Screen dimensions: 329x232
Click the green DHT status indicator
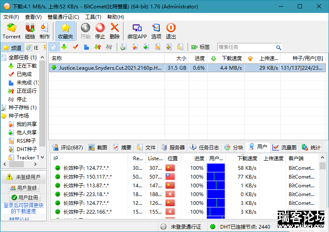click(213, 227)
